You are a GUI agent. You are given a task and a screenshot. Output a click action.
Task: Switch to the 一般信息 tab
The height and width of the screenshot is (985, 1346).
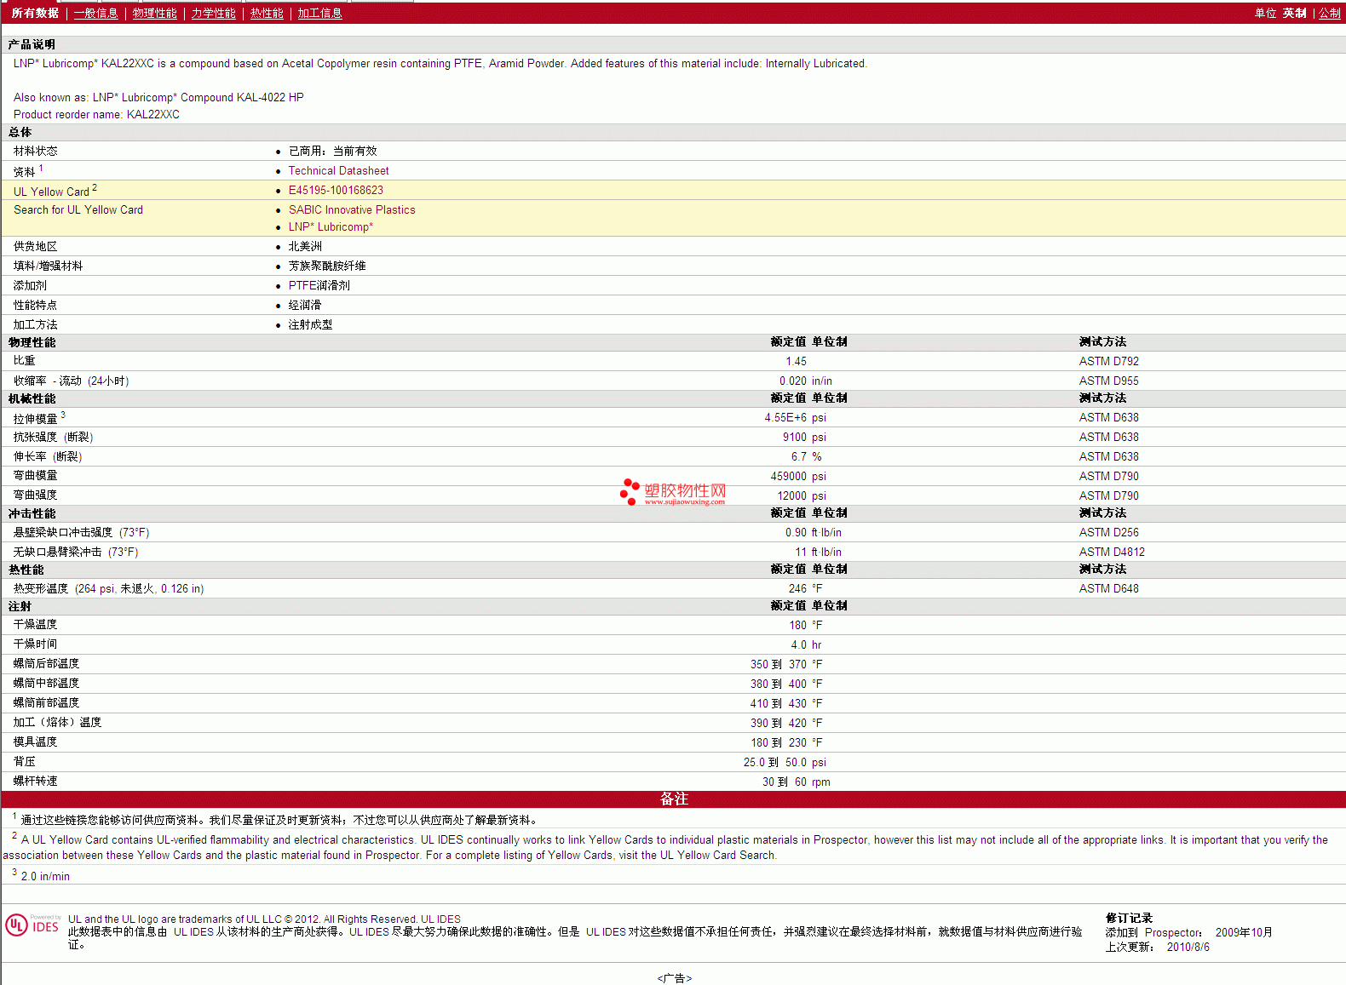click(95, 14)
